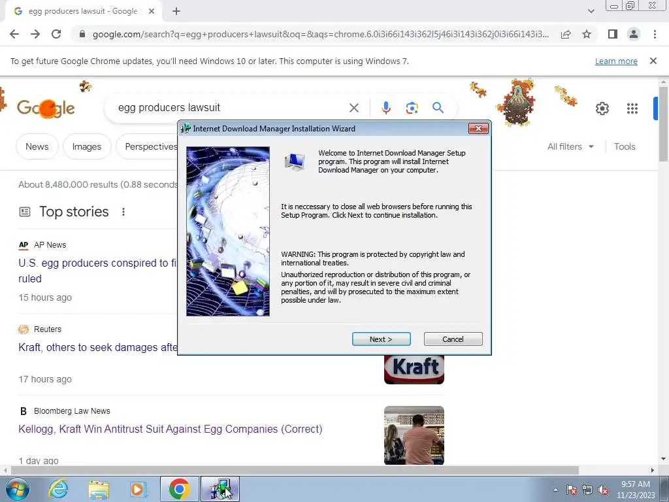Clear the search query with X

click(353, 108)
